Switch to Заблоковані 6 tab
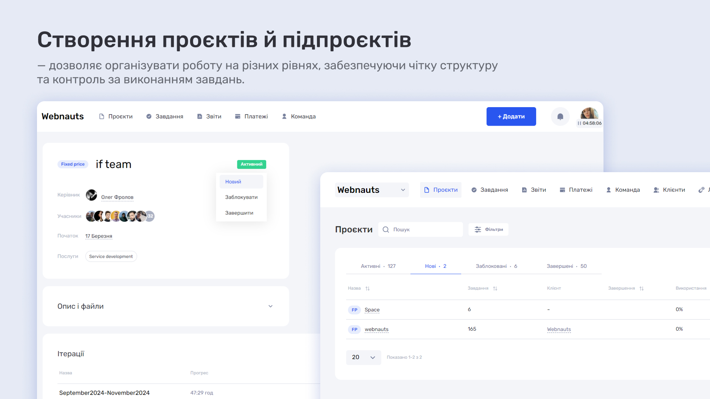This screenshot has height=399, width=710. pos(497,266)
